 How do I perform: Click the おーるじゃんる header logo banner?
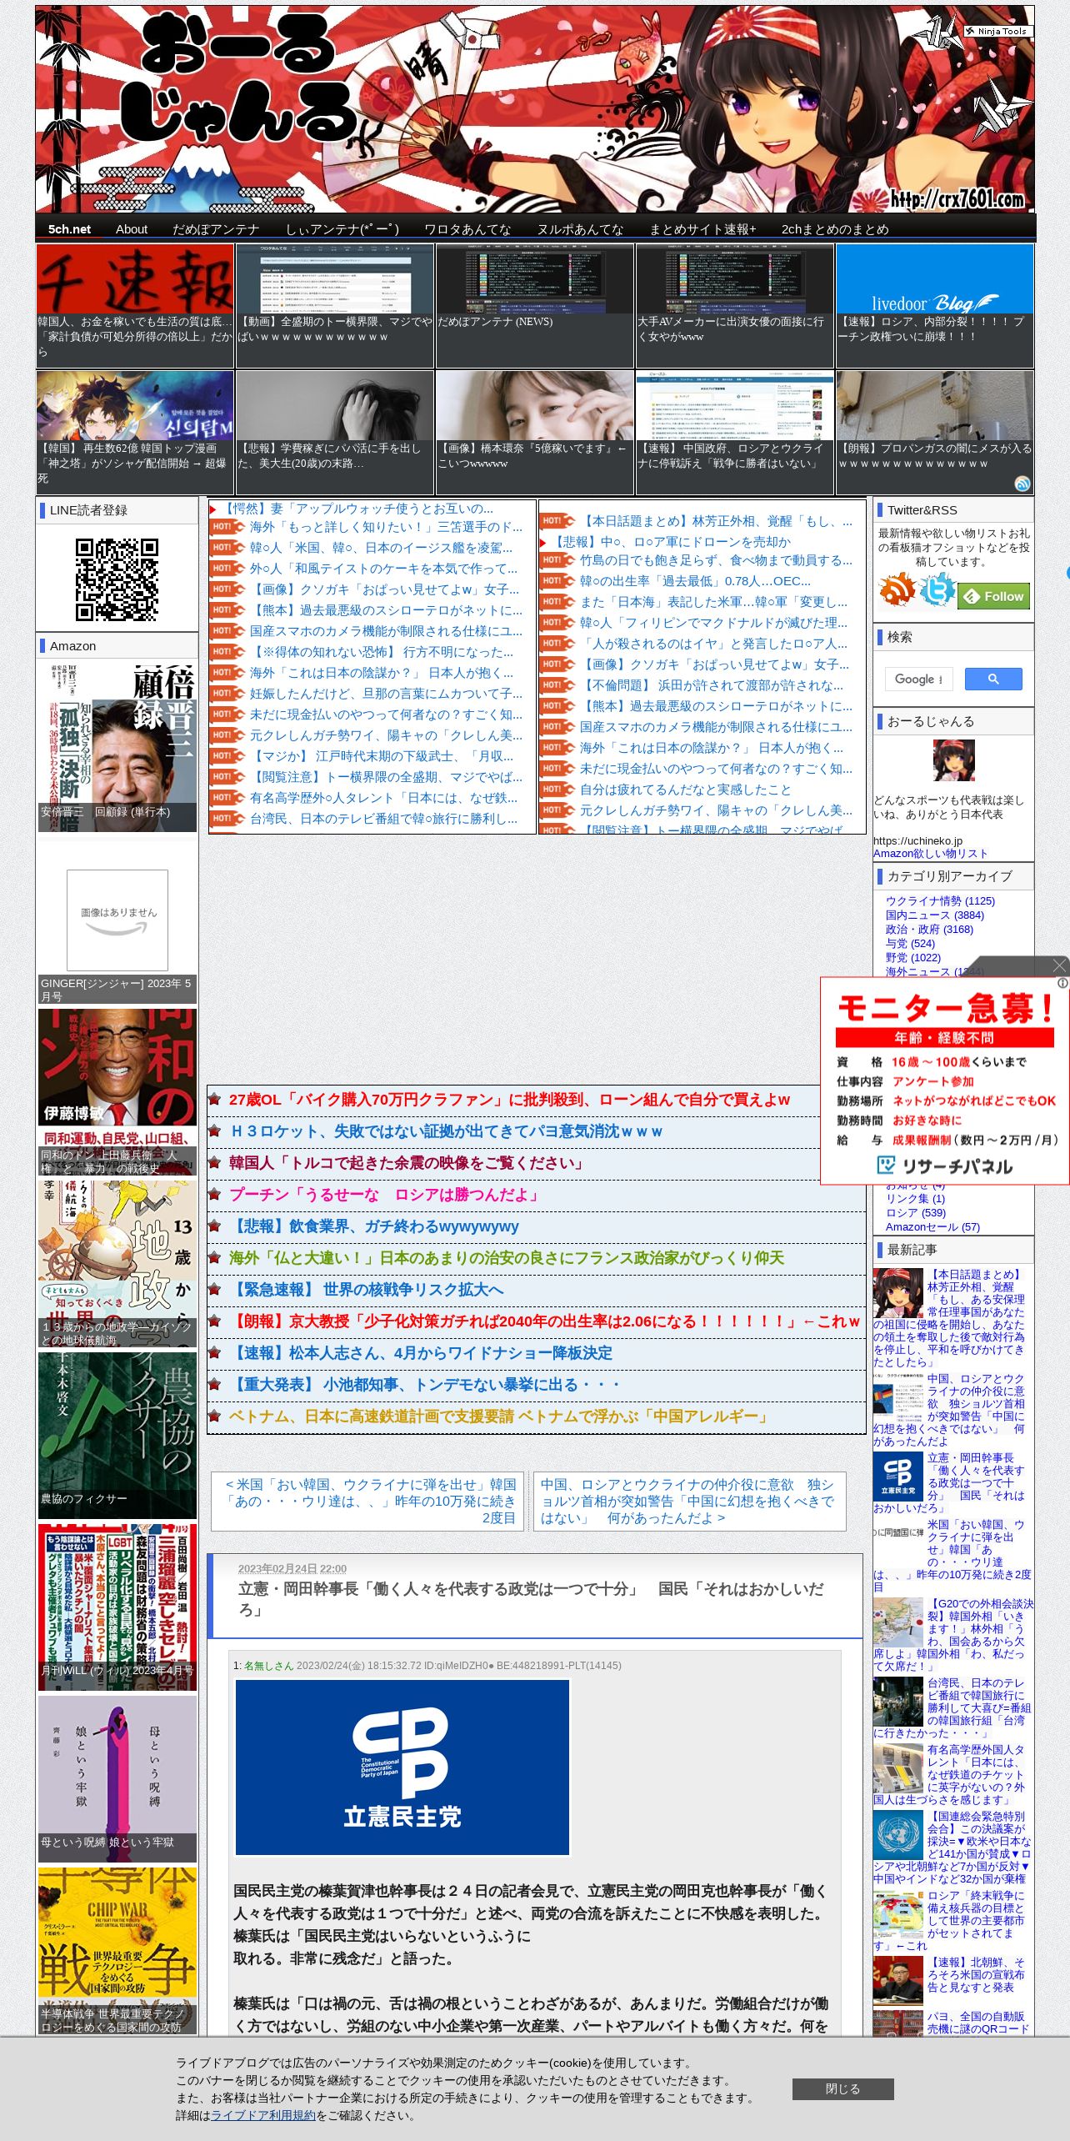coord(535,109)
